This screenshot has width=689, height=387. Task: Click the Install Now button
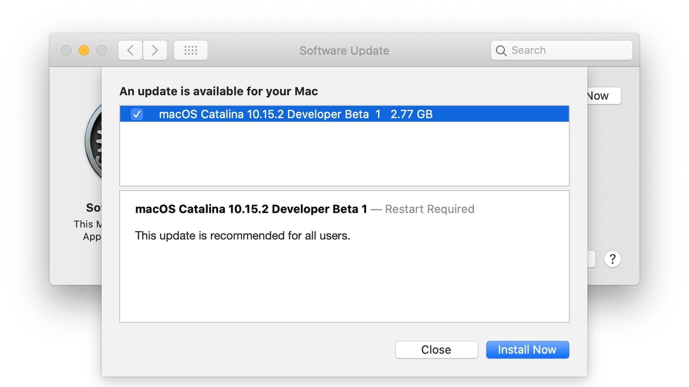(x=527, y=349)
